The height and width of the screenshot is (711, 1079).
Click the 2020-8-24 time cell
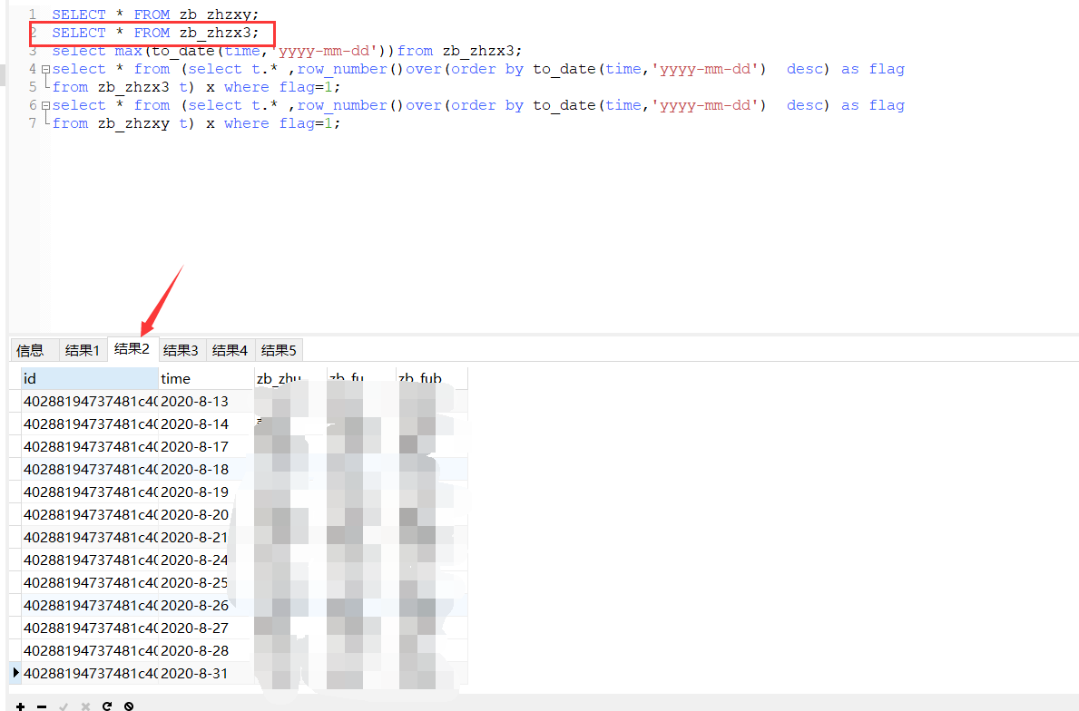point(206,560)
